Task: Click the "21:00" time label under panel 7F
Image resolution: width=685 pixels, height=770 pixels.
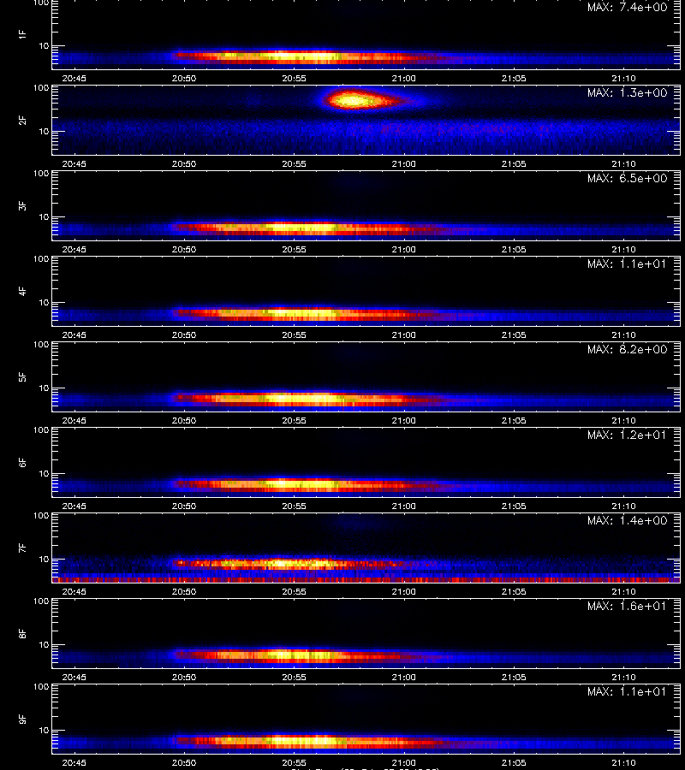Action: click(404, 592)
